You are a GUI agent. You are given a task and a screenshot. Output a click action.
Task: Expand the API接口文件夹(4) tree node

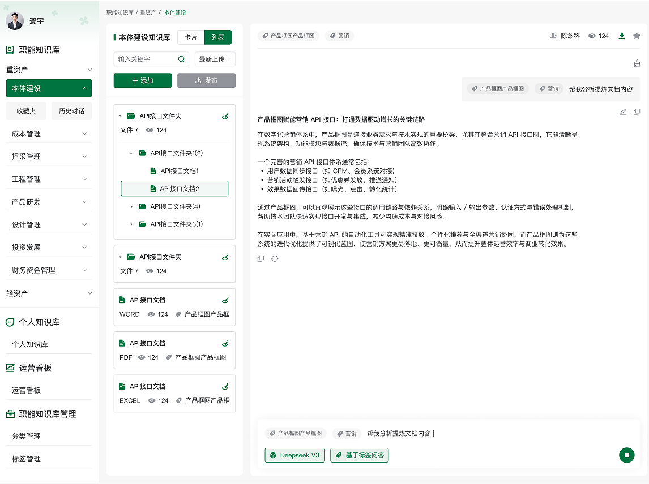pyautogui.click(x=131, y=206)
